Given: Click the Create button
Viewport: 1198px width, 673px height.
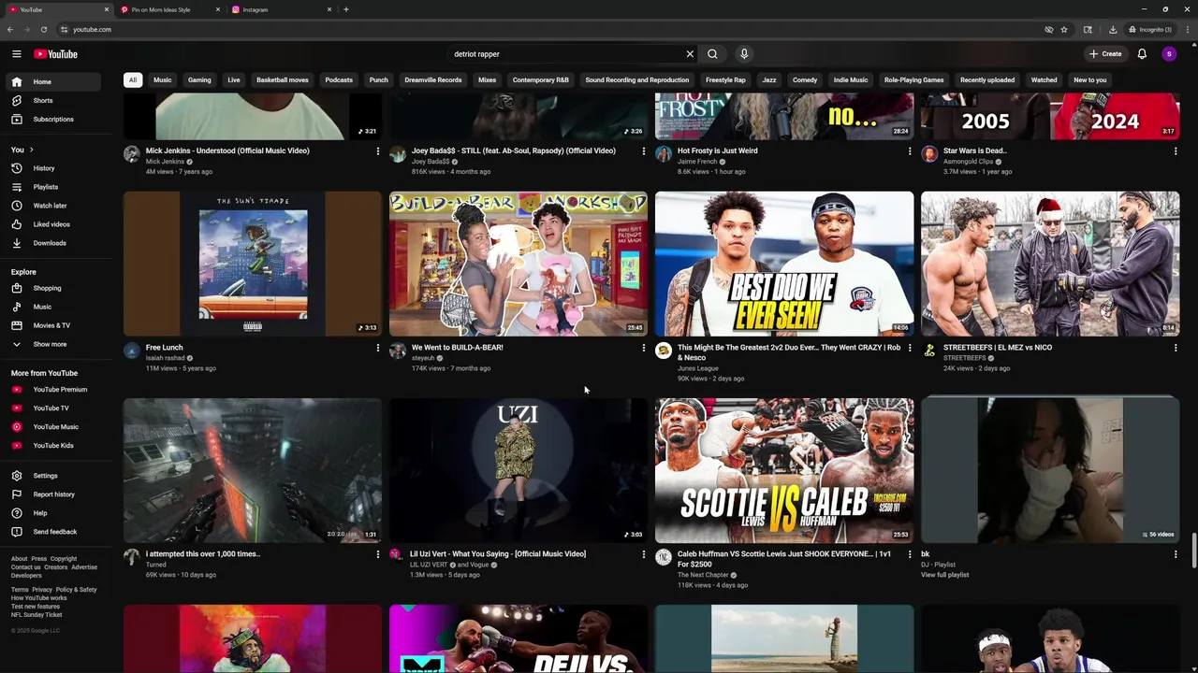Looking at the screenshot, I should coord(1105,54).
